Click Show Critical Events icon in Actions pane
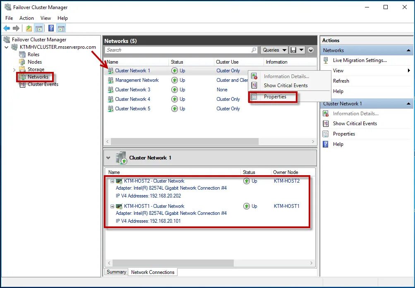The height and width of the screenshot is (288, 415). [x=326, y=124]
